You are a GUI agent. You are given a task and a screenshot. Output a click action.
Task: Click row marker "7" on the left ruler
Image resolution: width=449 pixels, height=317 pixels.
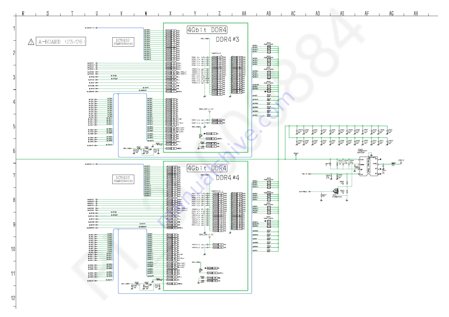14,175
